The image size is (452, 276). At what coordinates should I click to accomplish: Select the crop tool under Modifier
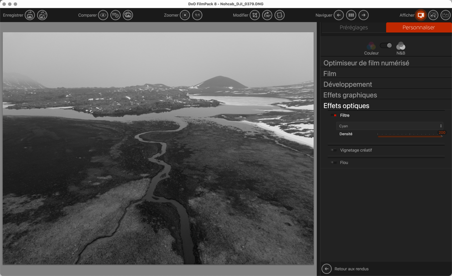coord(255,16)
